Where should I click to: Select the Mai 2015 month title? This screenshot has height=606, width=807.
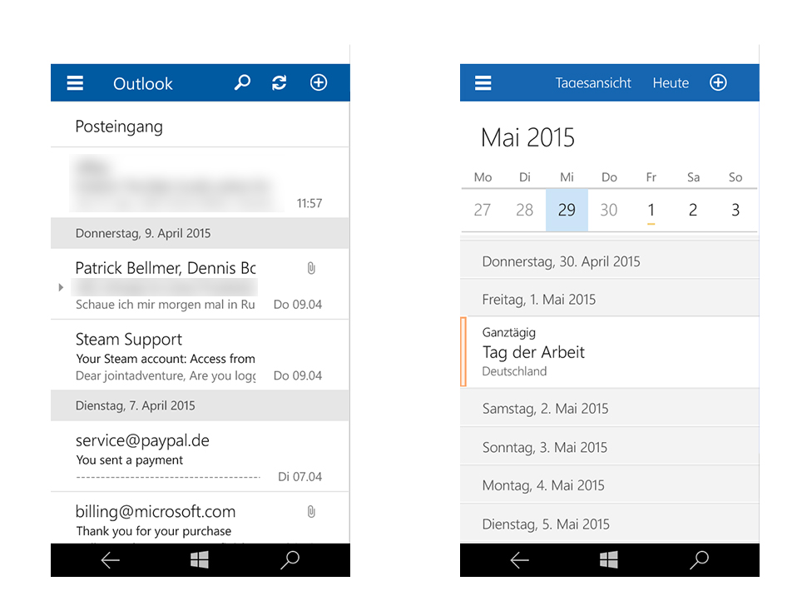pyautogui.click(x=527, y=138)
